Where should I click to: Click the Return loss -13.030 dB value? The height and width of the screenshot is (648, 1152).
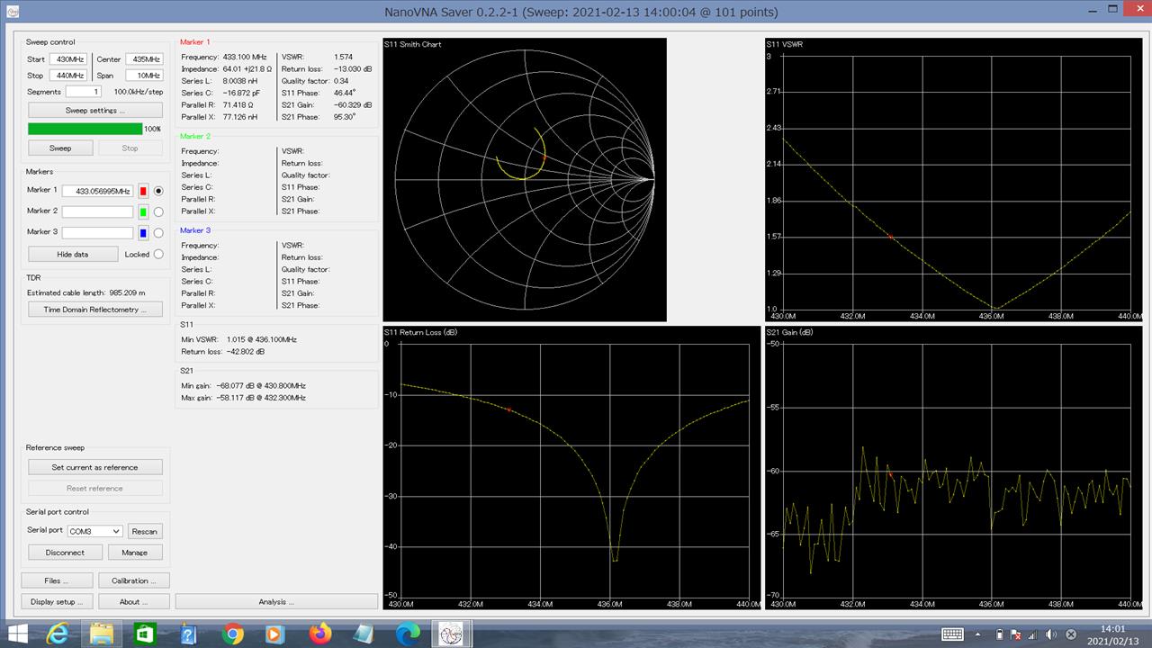coord(352,68)
